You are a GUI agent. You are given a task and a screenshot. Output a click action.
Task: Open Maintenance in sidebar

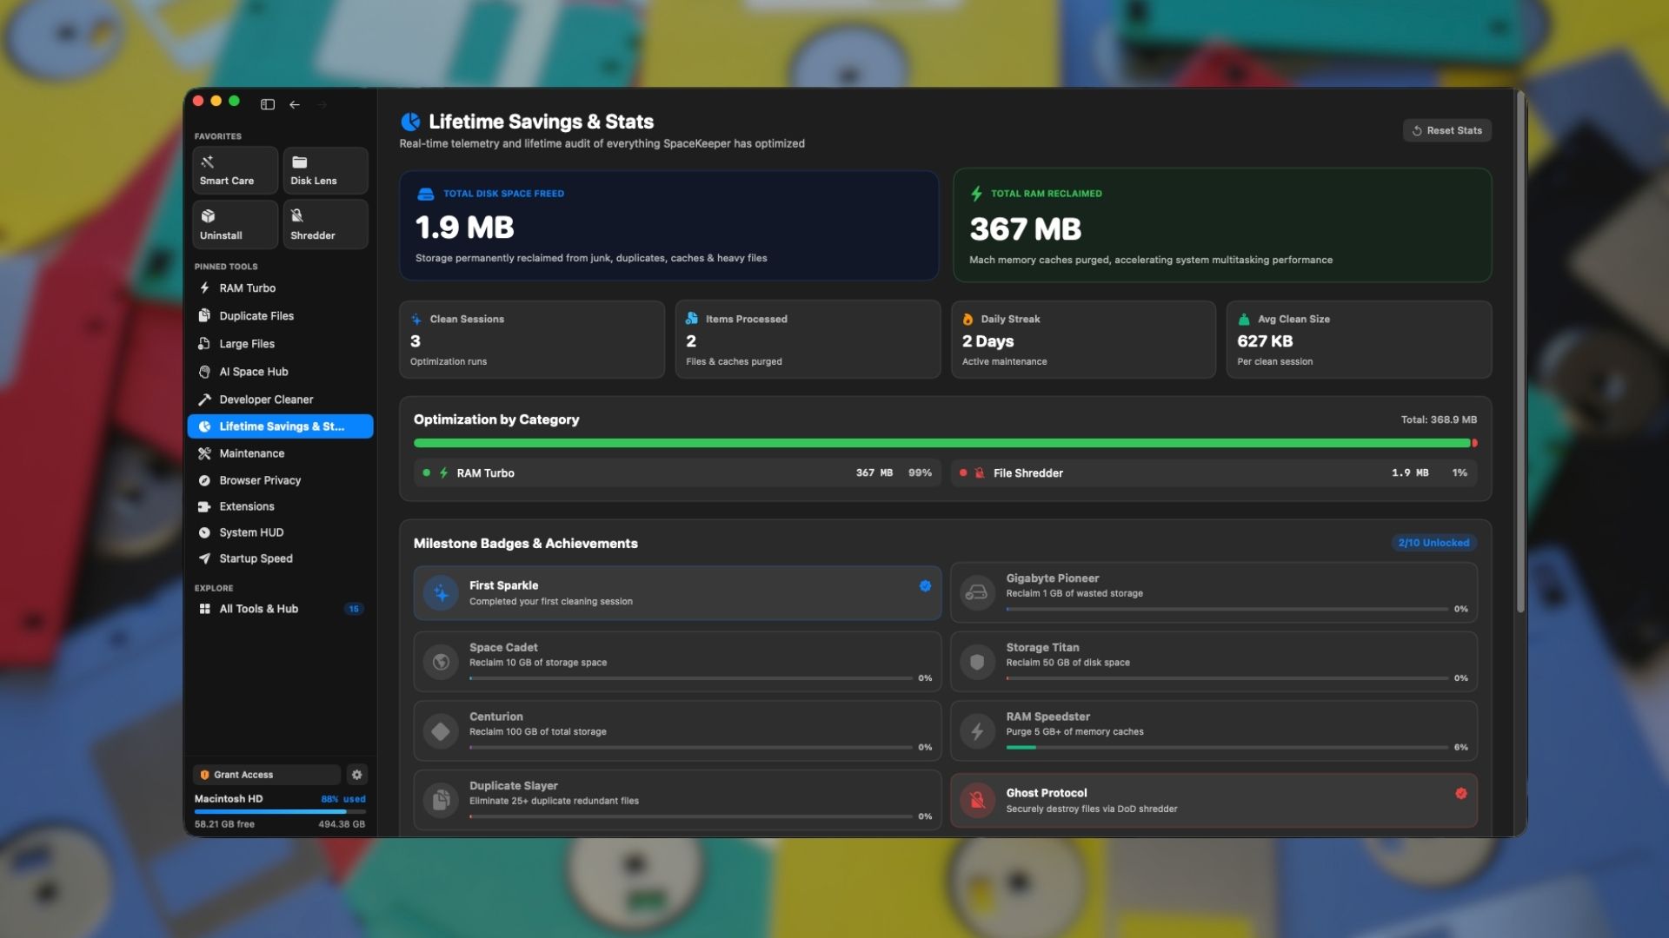pos(280,453)
